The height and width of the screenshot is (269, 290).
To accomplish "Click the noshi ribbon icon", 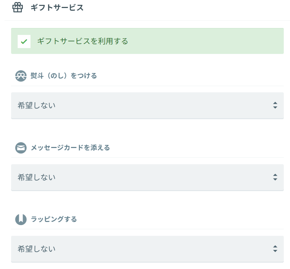I will [21, 76].
